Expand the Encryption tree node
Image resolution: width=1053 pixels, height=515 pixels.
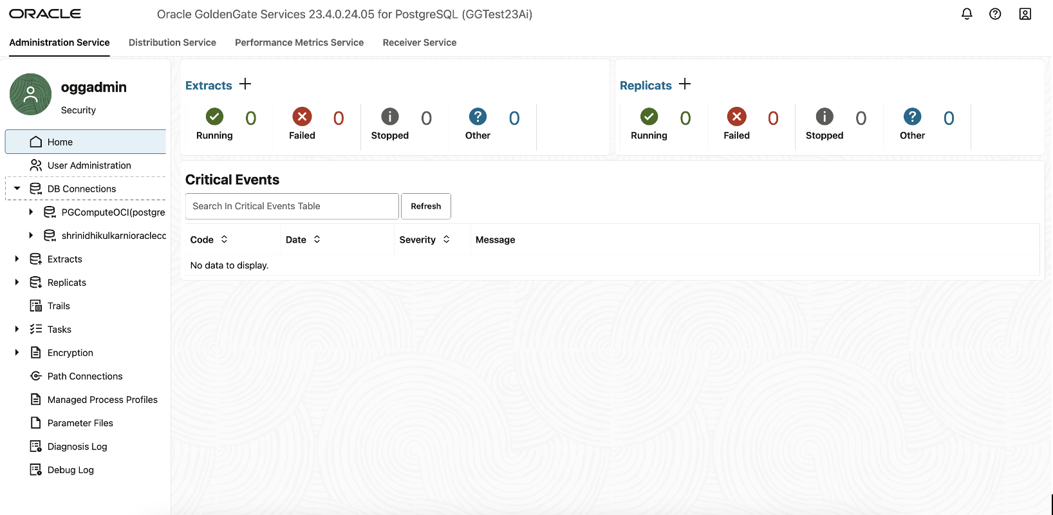(x=17, y=353)
